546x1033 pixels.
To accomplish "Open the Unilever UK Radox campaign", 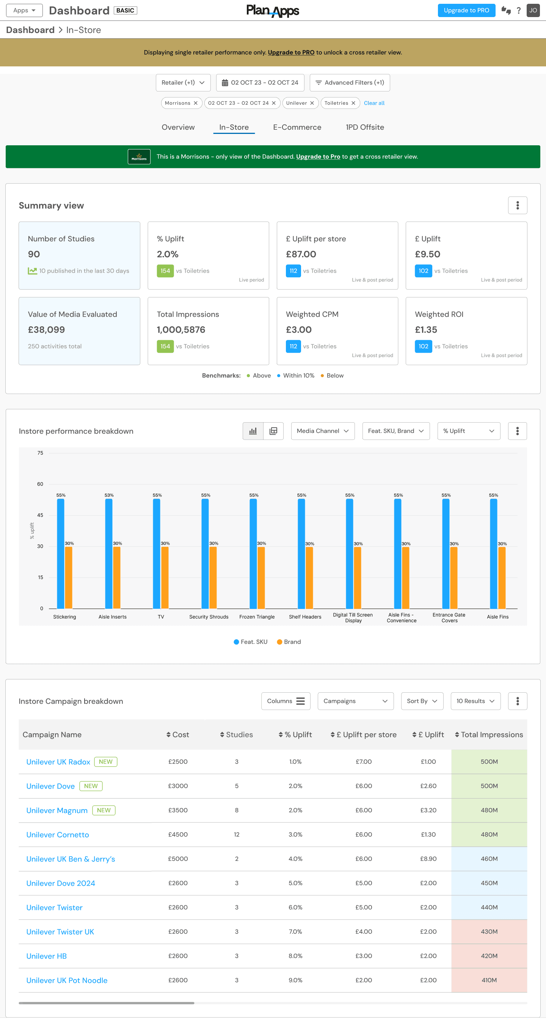I will point(58,762).
